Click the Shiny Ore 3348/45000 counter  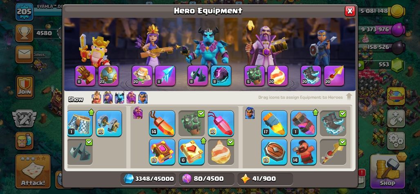(148, 179)
